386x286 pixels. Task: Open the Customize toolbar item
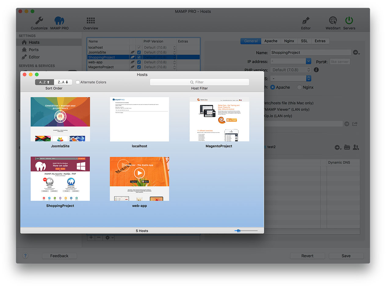pyautogui.click(x=39, y=23)
